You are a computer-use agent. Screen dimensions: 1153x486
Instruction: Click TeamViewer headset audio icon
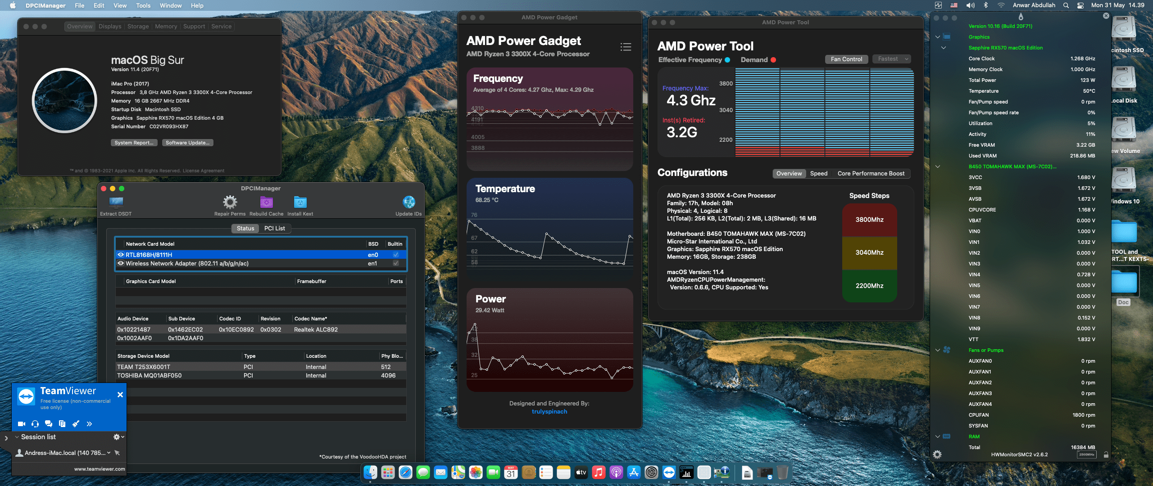coord(35,423)
